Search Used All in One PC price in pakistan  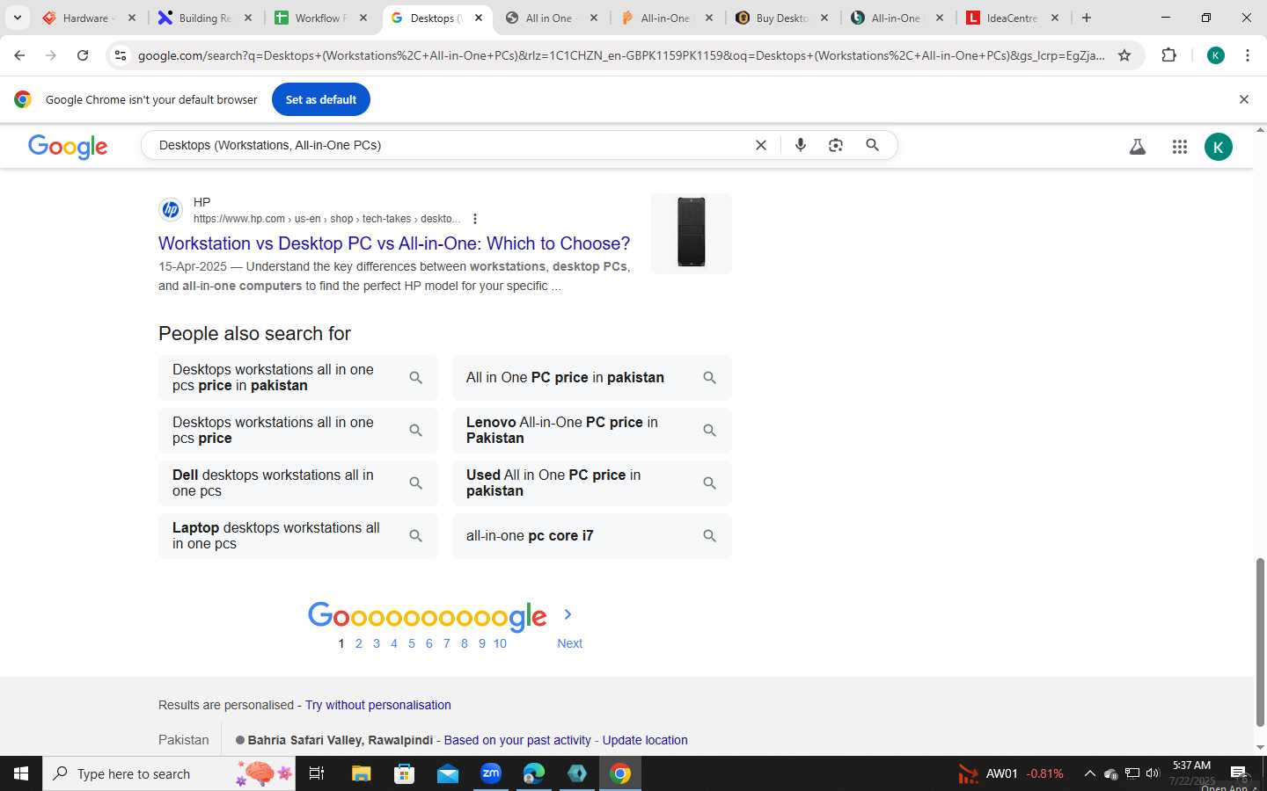592,483
